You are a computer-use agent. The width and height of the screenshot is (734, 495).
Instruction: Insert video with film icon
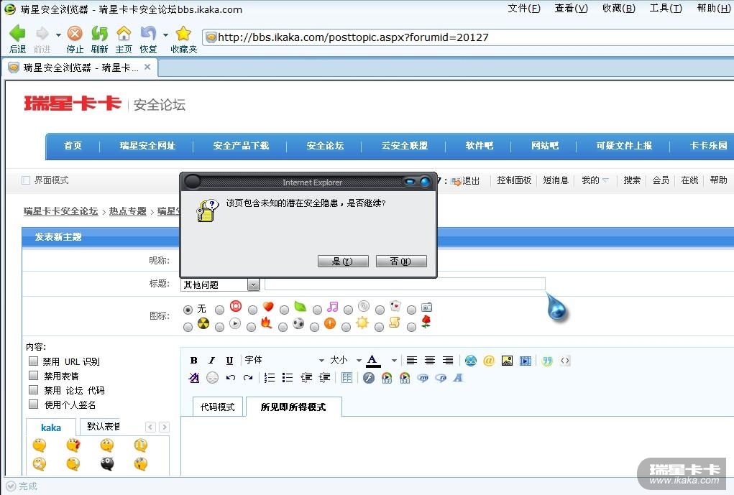coord(526,360)
